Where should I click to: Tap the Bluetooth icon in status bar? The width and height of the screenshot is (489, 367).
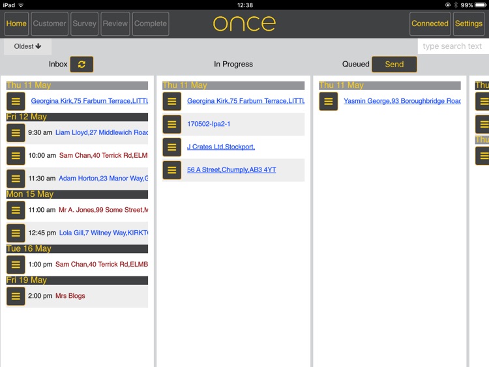[456, 5]
